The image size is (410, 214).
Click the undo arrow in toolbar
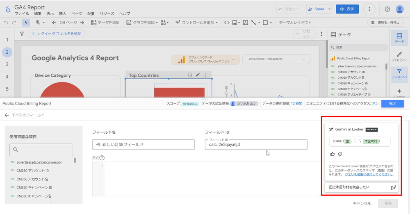(x=6, y=23)
